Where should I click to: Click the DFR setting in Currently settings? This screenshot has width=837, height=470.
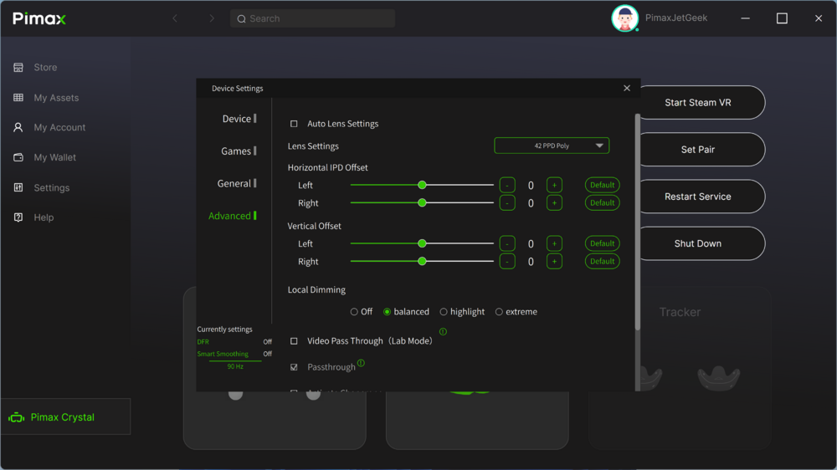[234, 342]
